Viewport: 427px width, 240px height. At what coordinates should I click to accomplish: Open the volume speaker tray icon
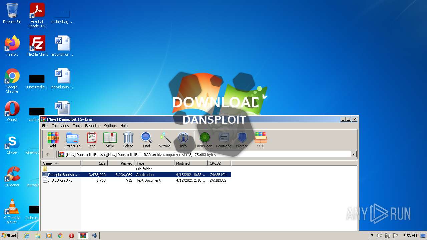pyautogui.click(x=379, y=236)
